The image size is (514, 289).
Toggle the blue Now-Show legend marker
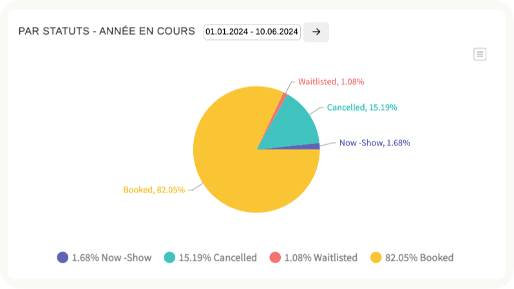click(x=62, y=257)
